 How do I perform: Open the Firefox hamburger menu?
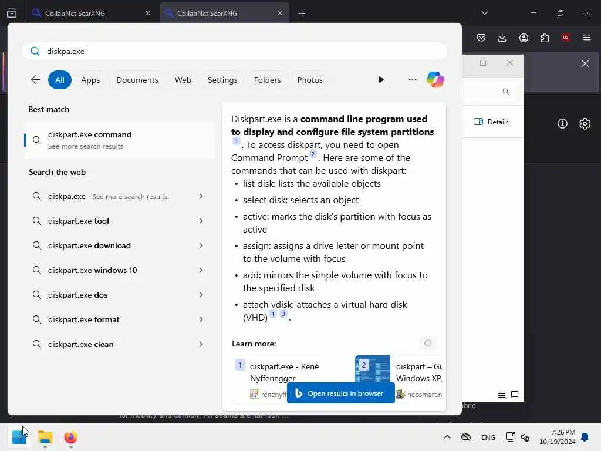click(x=587, y=37)
